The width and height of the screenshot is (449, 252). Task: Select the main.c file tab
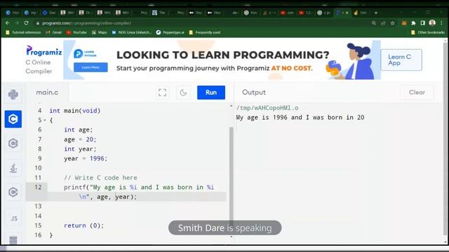tap(47, 92)
